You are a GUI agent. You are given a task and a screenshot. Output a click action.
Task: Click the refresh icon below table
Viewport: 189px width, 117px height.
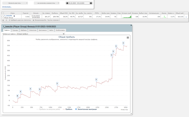pyautogui.click(x=6, y=20)
